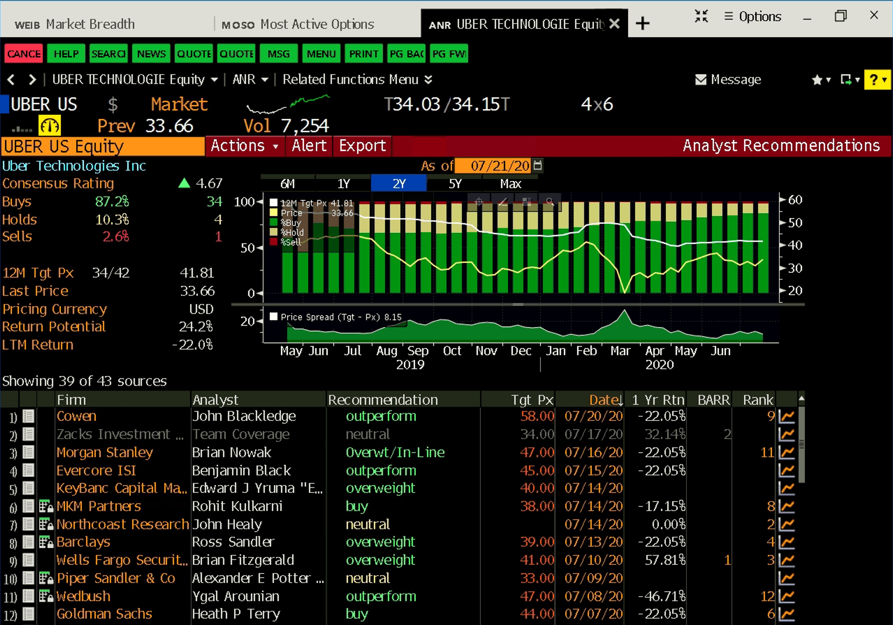Click the Message envelope icon

click(x=700, y=80)
